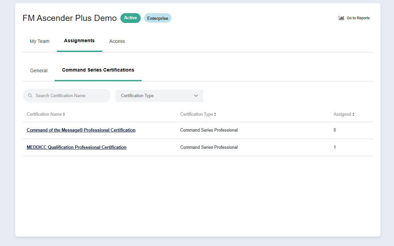The width and height of the screenshot is (394, 246).
Task: Select the Assignments tab
Action: tap(79, 40)
